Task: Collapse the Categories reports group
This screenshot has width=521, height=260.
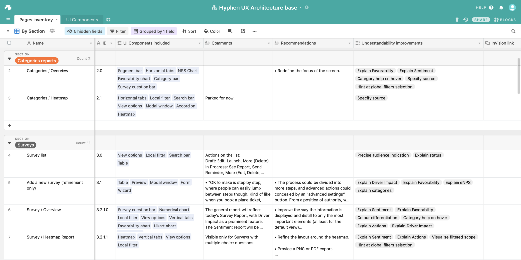Action: point(9,59)
